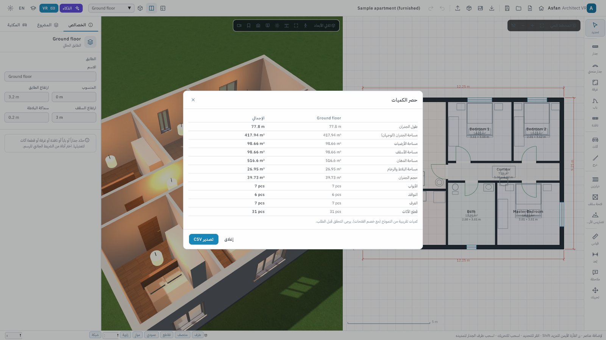Choose the window (نافذة) tool
The image size is (606, 340).
595,121
